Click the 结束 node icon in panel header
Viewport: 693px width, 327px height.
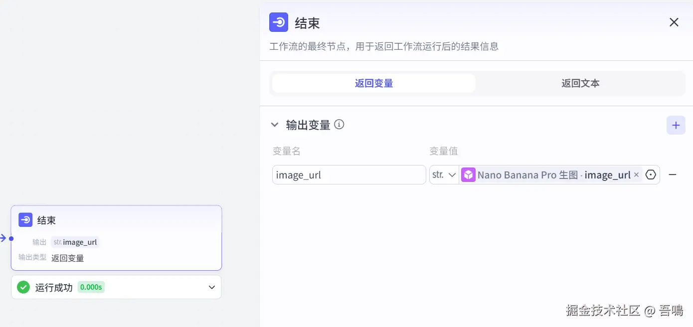click(x=279, y=22)
